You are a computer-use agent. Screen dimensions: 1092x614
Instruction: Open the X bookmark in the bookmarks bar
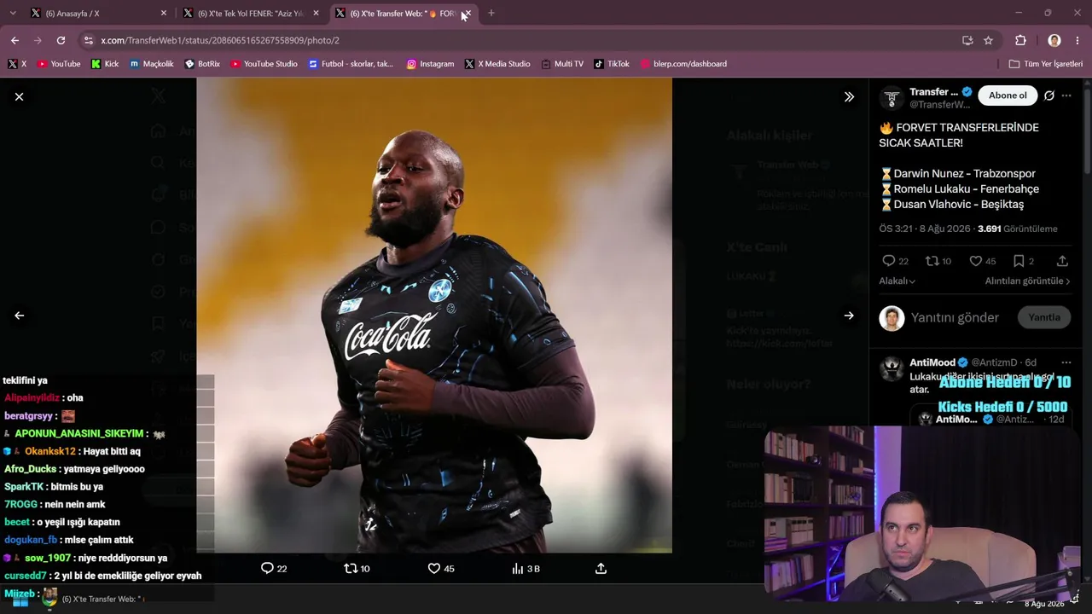click(x=17, y=64)
